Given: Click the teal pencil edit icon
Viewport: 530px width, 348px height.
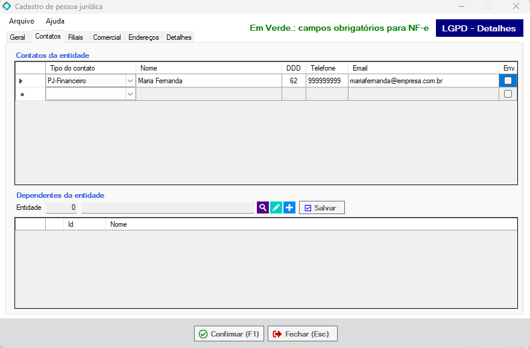Looking at the screenshot, I should click(276, 207).
